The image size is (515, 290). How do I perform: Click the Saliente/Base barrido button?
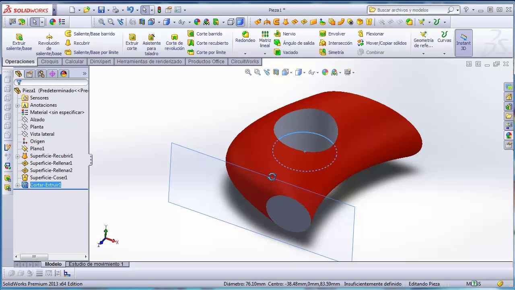(x=90, y=34)
